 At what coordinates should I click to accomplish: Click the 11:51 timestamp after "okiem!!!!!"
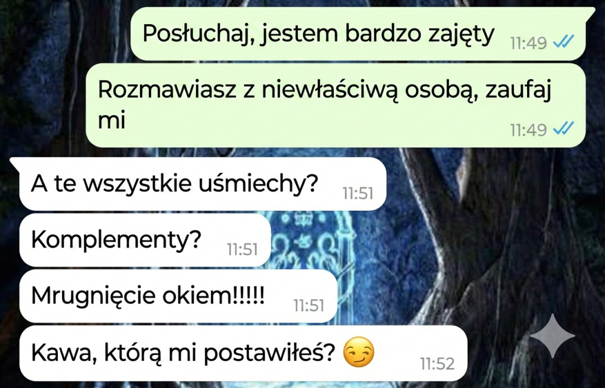pyautogui.click(x=308, y=305)
